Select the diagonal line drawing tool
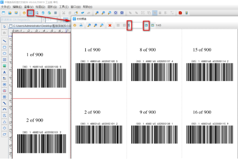Image resolution: width=238 pixels, height=159 pixels. 4,41
